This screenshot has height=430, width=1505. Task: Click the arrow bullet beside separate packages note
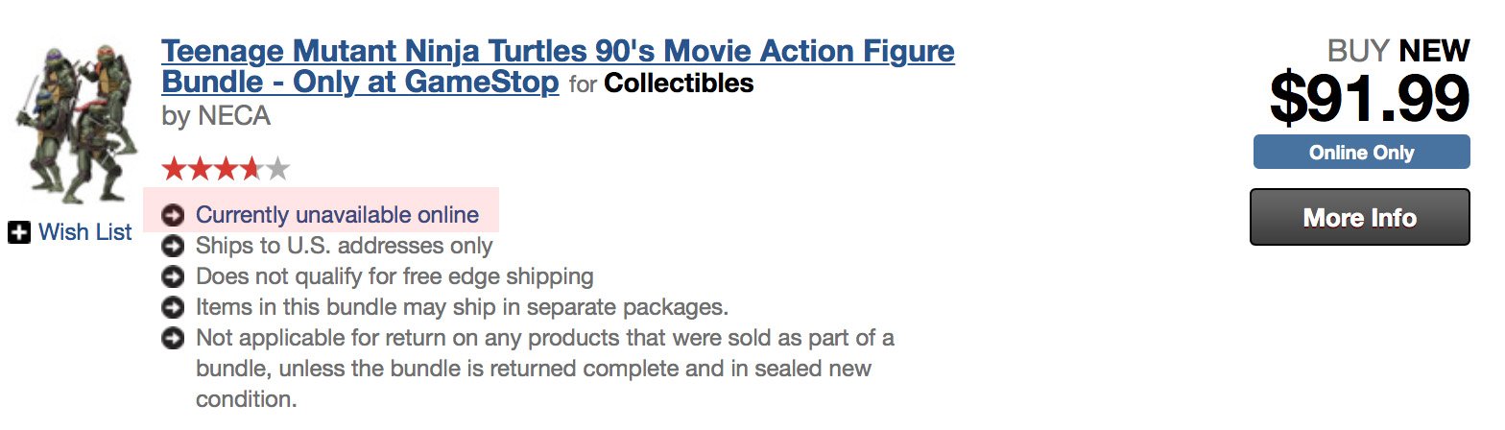174,308
